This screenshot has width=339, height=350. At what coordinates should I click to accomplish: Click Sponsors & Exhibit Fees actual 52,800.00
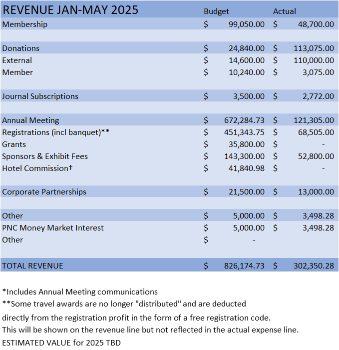click(x=316, y=156)
